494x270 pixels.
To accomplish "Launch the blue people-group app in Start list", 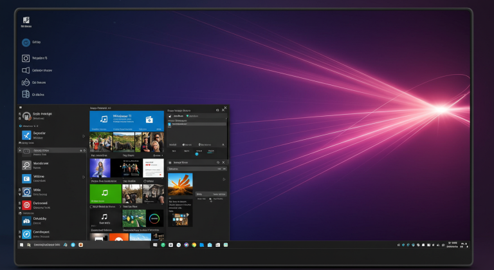I will click(26, 220).
